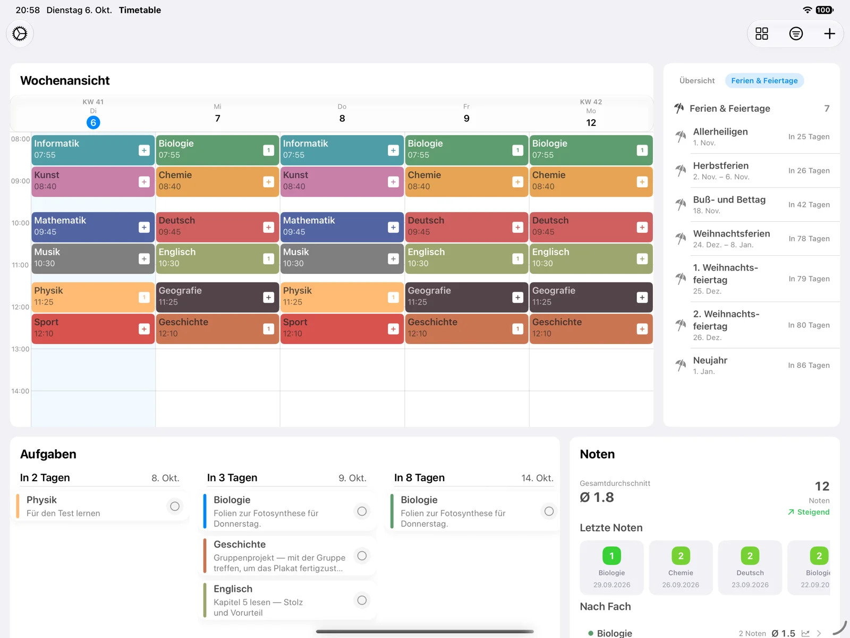The height and width of the screenshot is (638, 850).
Task: Open the Neujahr holiday entry
Action: click(752, 365)
